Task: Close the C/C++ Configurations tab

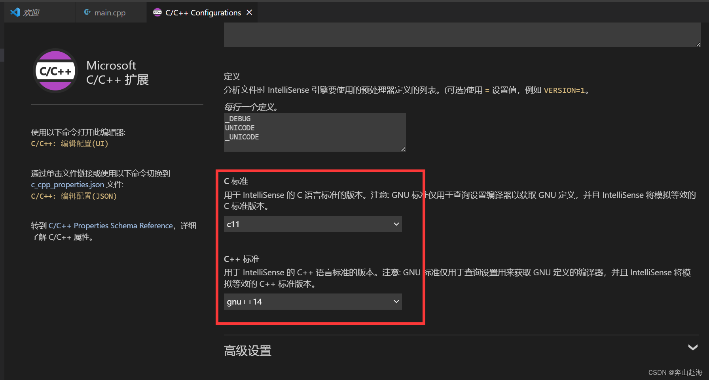Action: 249,13
